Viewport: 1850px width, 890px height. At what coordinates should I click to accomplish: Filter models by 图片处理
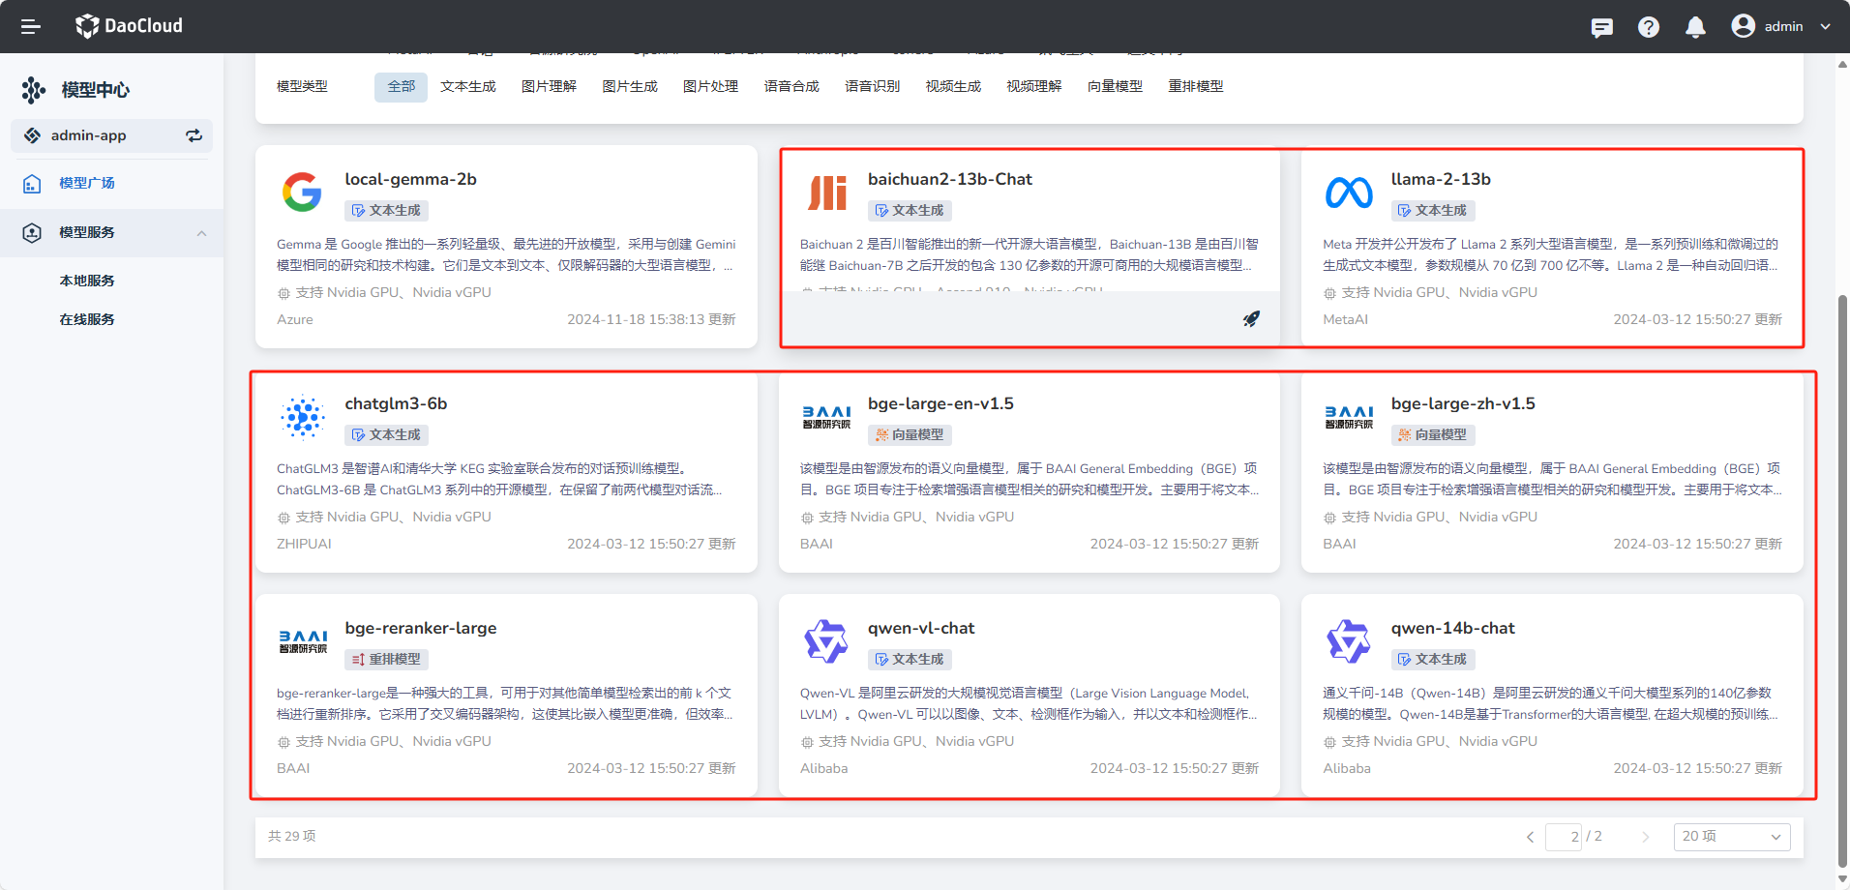click(x=710, y=86)
